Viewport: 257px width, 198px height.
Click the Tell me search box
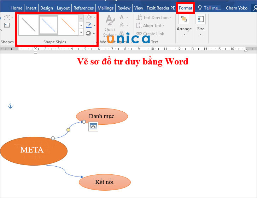click(x=209, y=8)
